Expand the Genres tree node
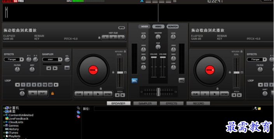This screenshot has width=274, height=139. pyautogui.click(x=4, y=125)
